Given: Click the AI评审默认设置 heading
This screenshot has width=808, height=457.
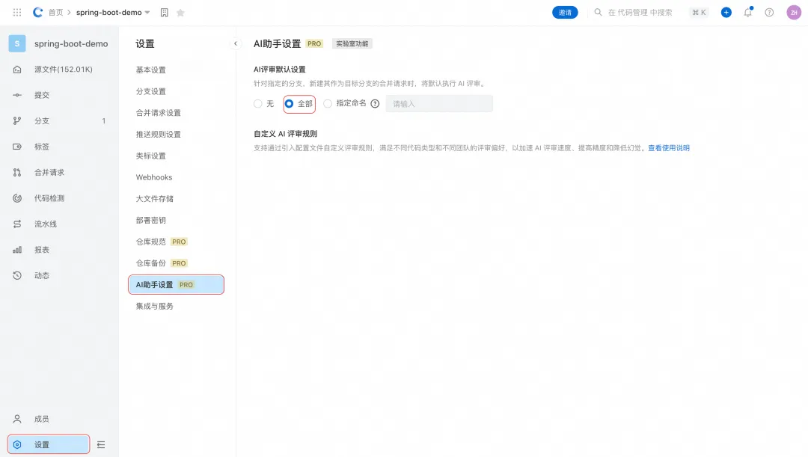Looking at the screenshot, I should [x=279, y=69].
